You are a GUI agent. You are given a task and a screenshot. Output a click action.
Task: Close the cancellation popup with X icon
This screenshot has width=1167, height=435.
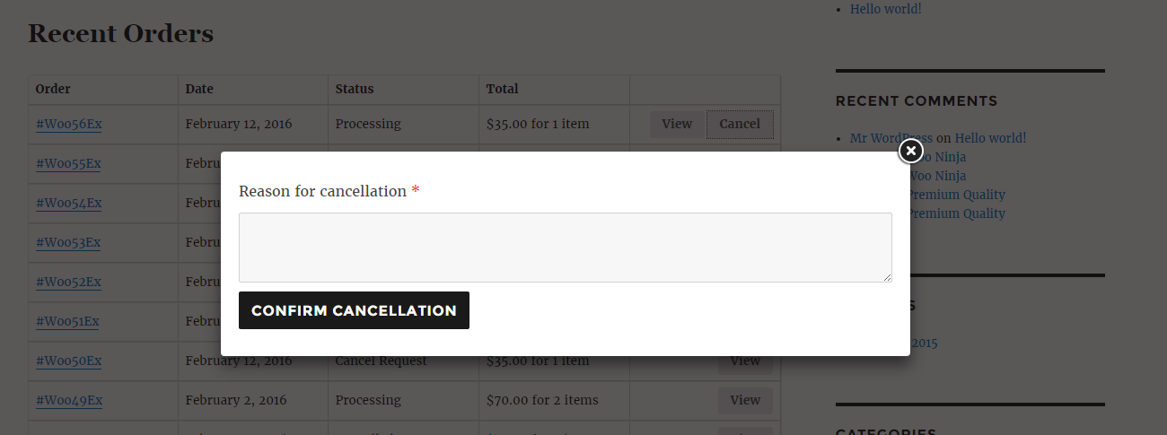pyautogui.click(x=910, y=151)
